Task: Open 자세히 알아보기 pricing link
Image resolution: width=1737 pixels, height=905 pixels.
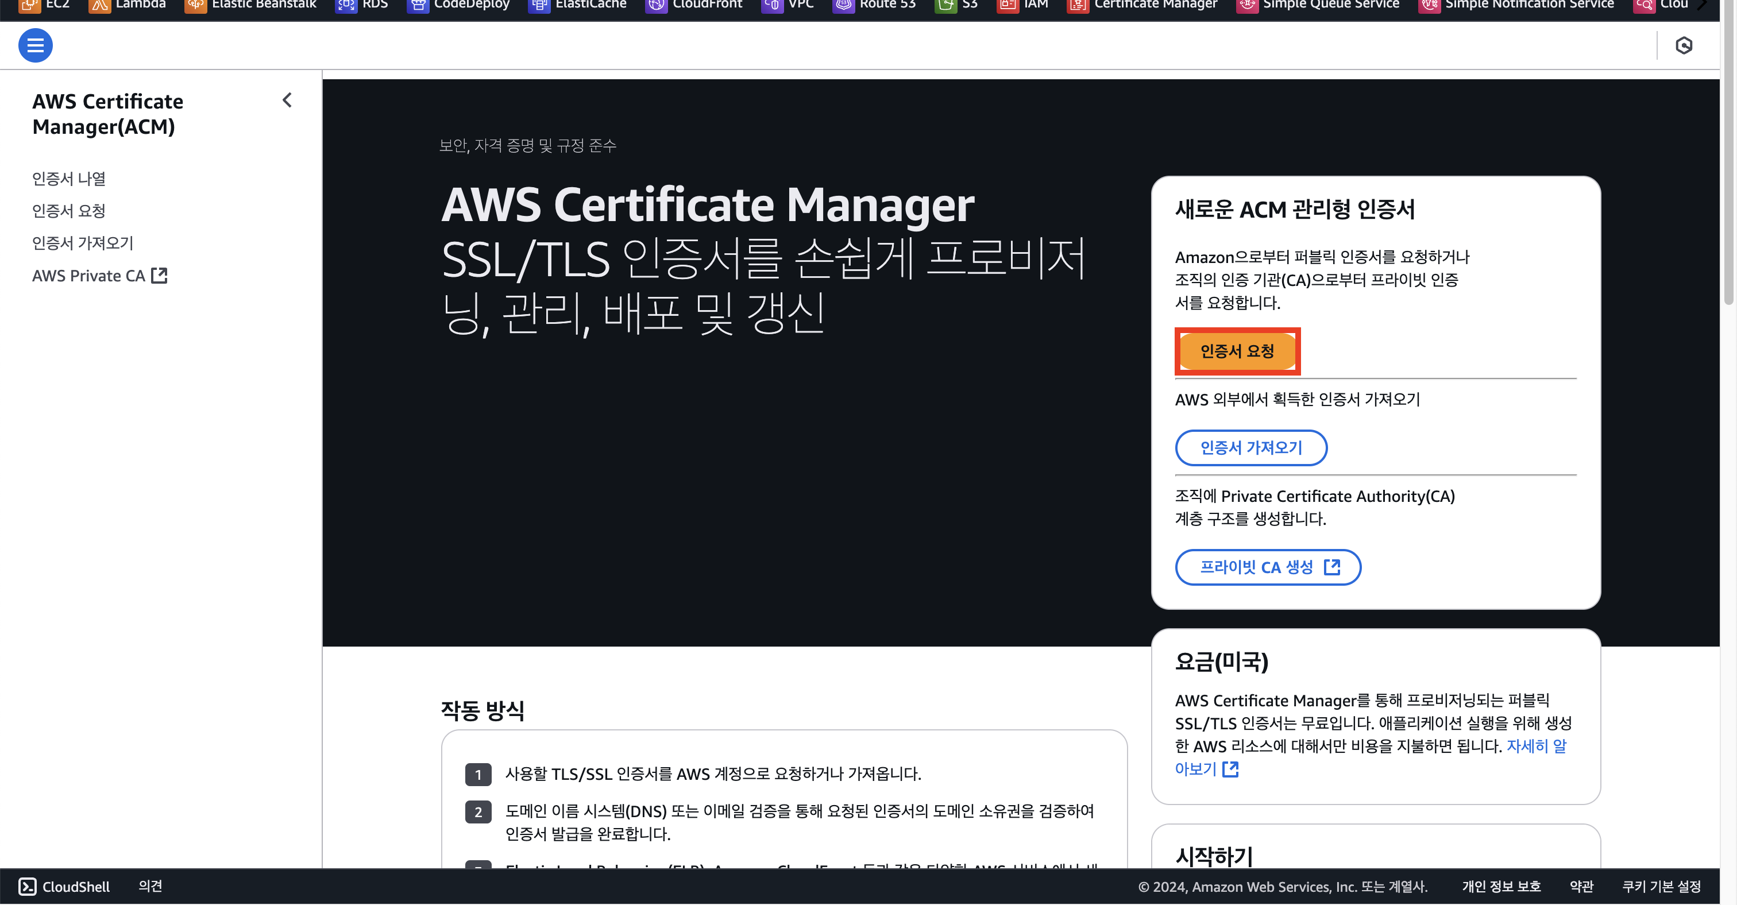Action: coord(1535,746)
